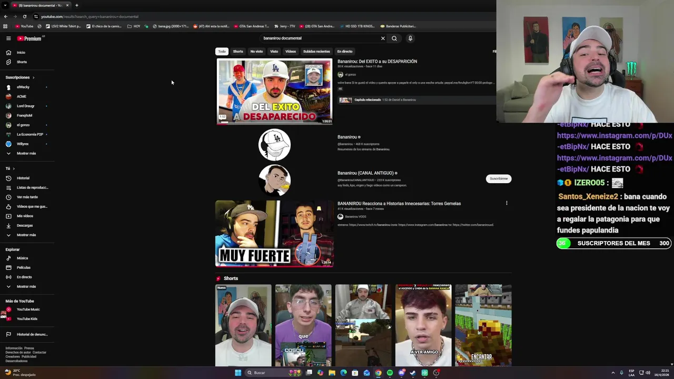Expand Mostrar más under subscriptions
Screen dimensions: 674x379
coord(26,154)
